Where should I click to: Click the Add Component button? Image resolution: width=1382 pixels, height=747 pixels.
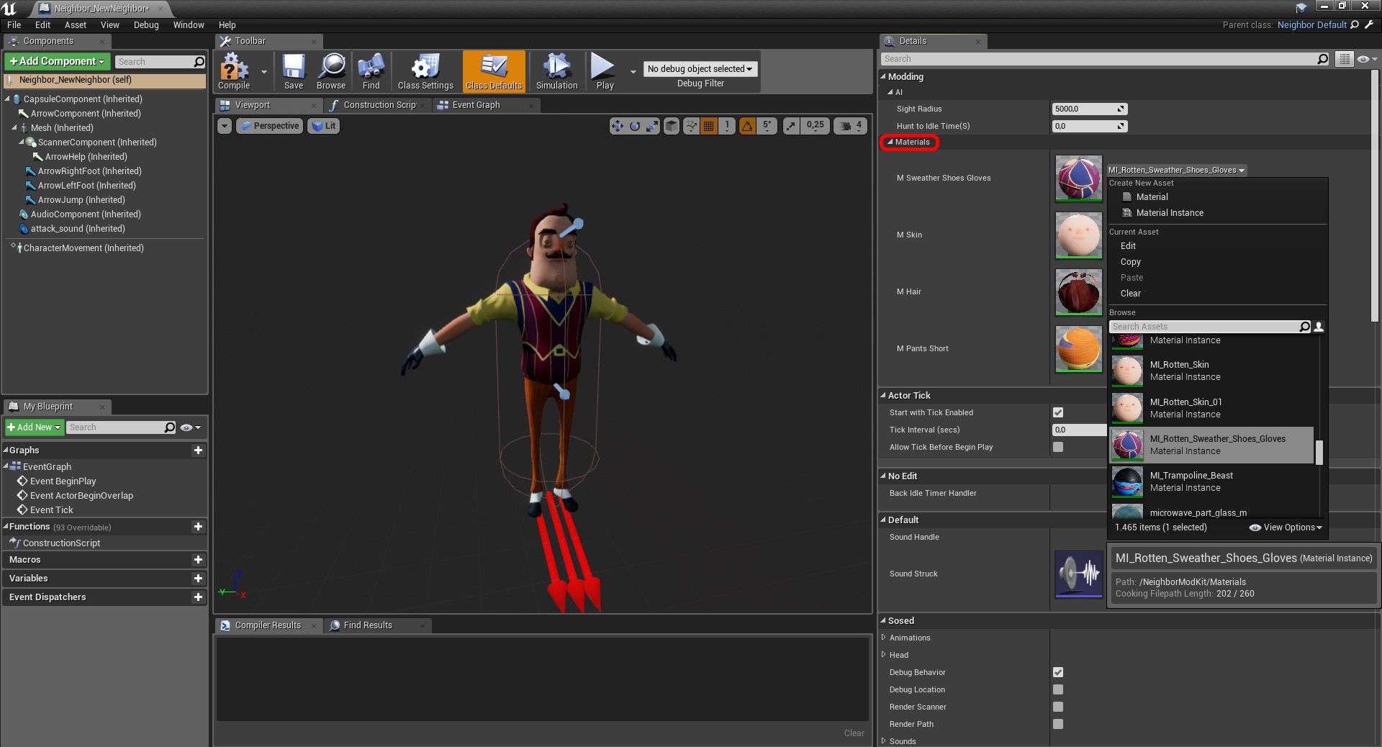click(58, 62)
